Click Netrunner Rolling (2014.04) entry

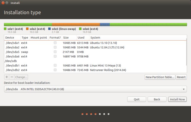click(x=108, y=70)
